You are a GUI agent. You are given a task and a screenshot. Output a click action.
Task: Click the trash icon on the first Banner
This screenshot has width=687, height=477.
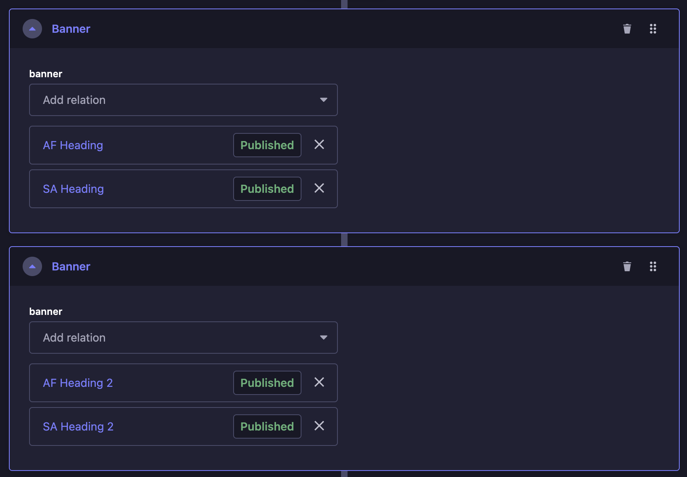coord(627,29)
